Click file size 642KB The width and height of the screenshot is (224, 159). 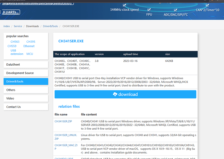[x=169, y=61]
